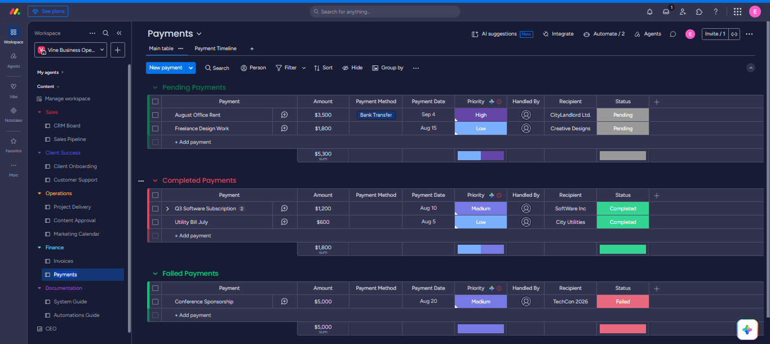The width and height of the screenshot is (770, 344).
Task: Open updates for Freelance Design Work
Action: click(285, 129)
